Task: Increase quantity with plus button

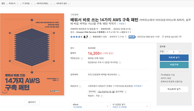Action: 180,52
